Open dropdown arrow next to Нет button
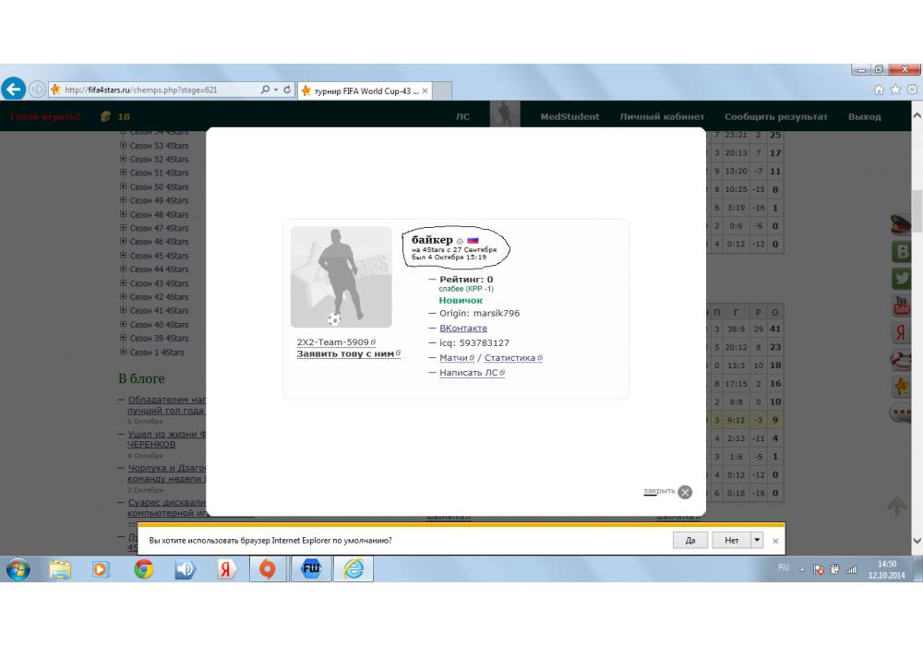The height and width of the screenshot is (646, 923). (x=757, y=540)
